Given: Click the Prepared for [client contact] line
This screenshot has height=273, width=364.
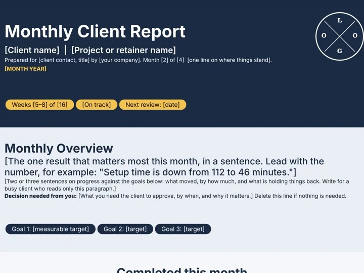Looking at the screenshot, I should click(138, 60).
